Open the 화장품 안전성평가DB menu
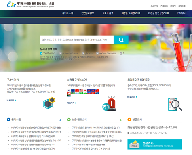This screenshot has height=155, width=192. pos(158,13)
